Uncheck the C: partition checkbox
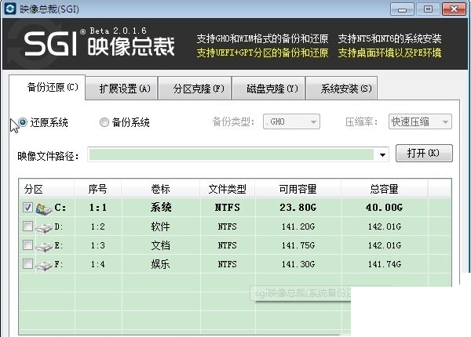Image resolution: width=471 pixels, height=337 pixels. point(27,207)
